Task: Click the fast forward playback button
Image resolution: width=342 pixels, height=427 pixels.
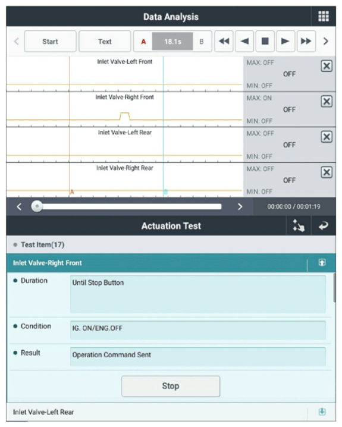Action: coord(306,42)
